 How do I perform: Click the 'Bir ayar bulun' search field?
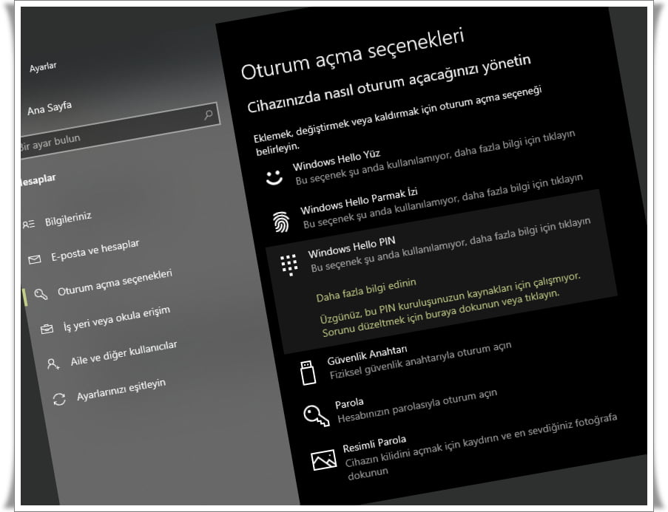click(119, 129)
